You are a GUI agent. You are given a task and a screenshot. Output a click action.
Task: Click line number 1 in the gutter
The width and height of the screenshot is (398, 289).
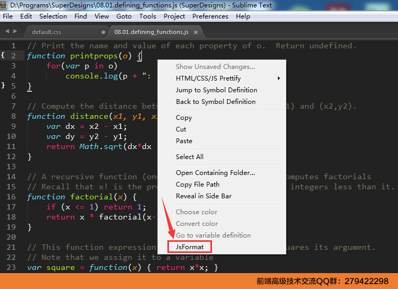coord(13,46)
